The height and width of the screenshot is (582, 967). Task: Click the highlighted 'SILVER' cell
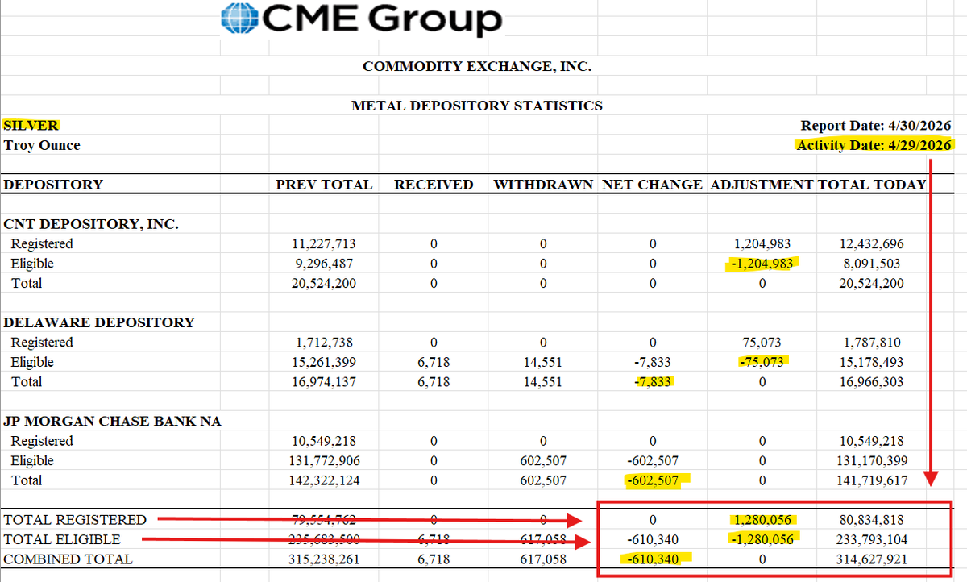[x=31, y=126]
